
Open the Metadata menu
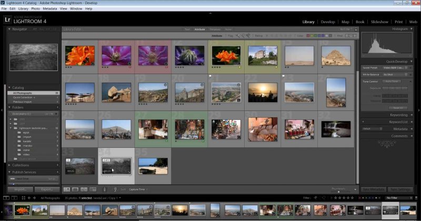pos(50,9)
